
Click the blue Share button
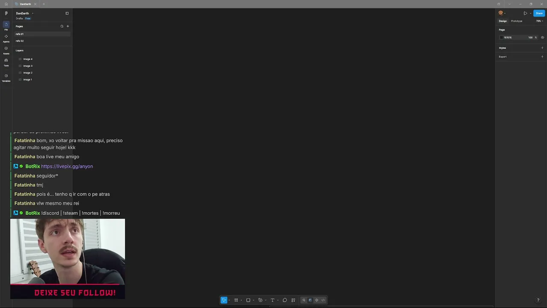[x=539, y=13]
